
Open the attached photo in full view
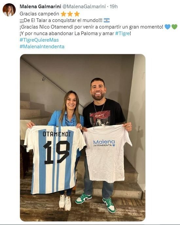point(82,138)
